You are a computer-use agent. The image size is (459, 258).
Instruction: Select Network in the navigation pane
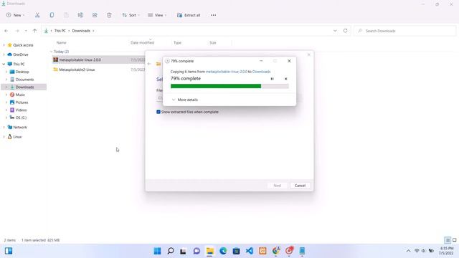point(20,128)
